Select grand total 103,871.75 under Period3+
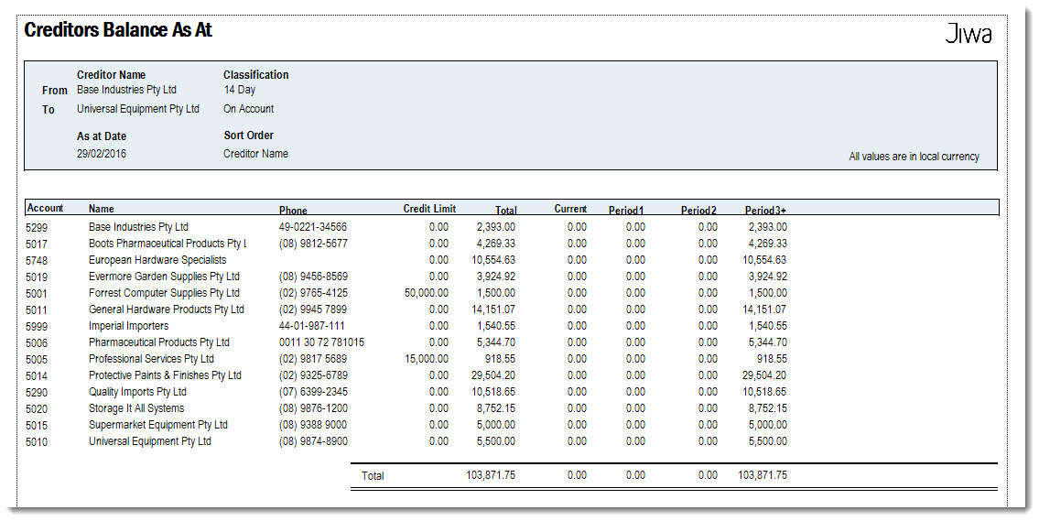 (763, 475)
